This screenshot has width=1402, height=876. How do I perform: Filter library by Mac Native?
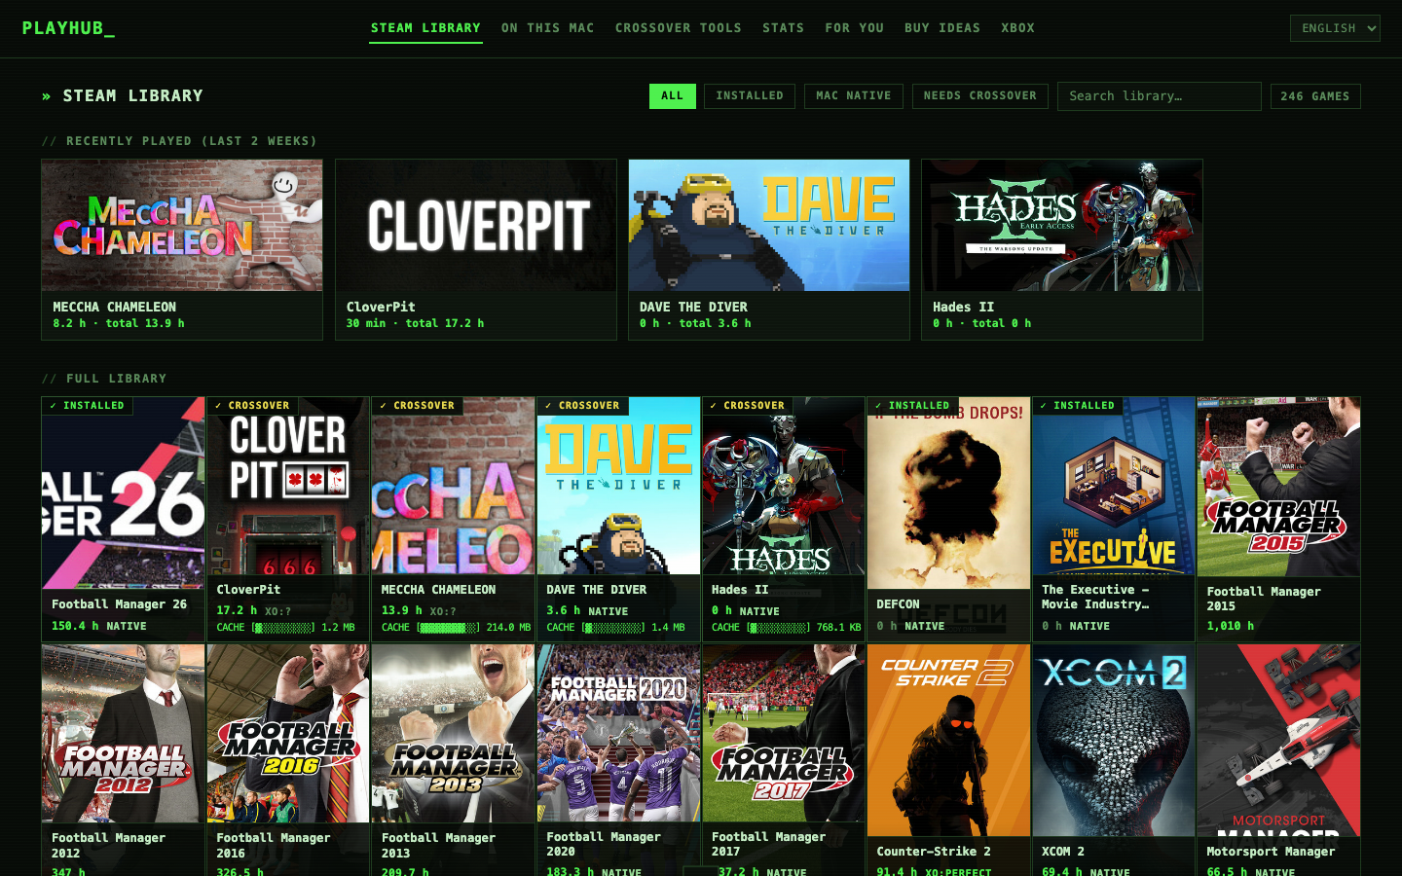[854, 96]
